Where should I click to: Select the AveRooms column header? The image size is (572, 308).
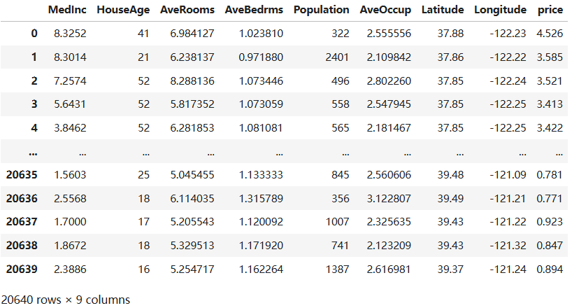(x=187, y=10)
